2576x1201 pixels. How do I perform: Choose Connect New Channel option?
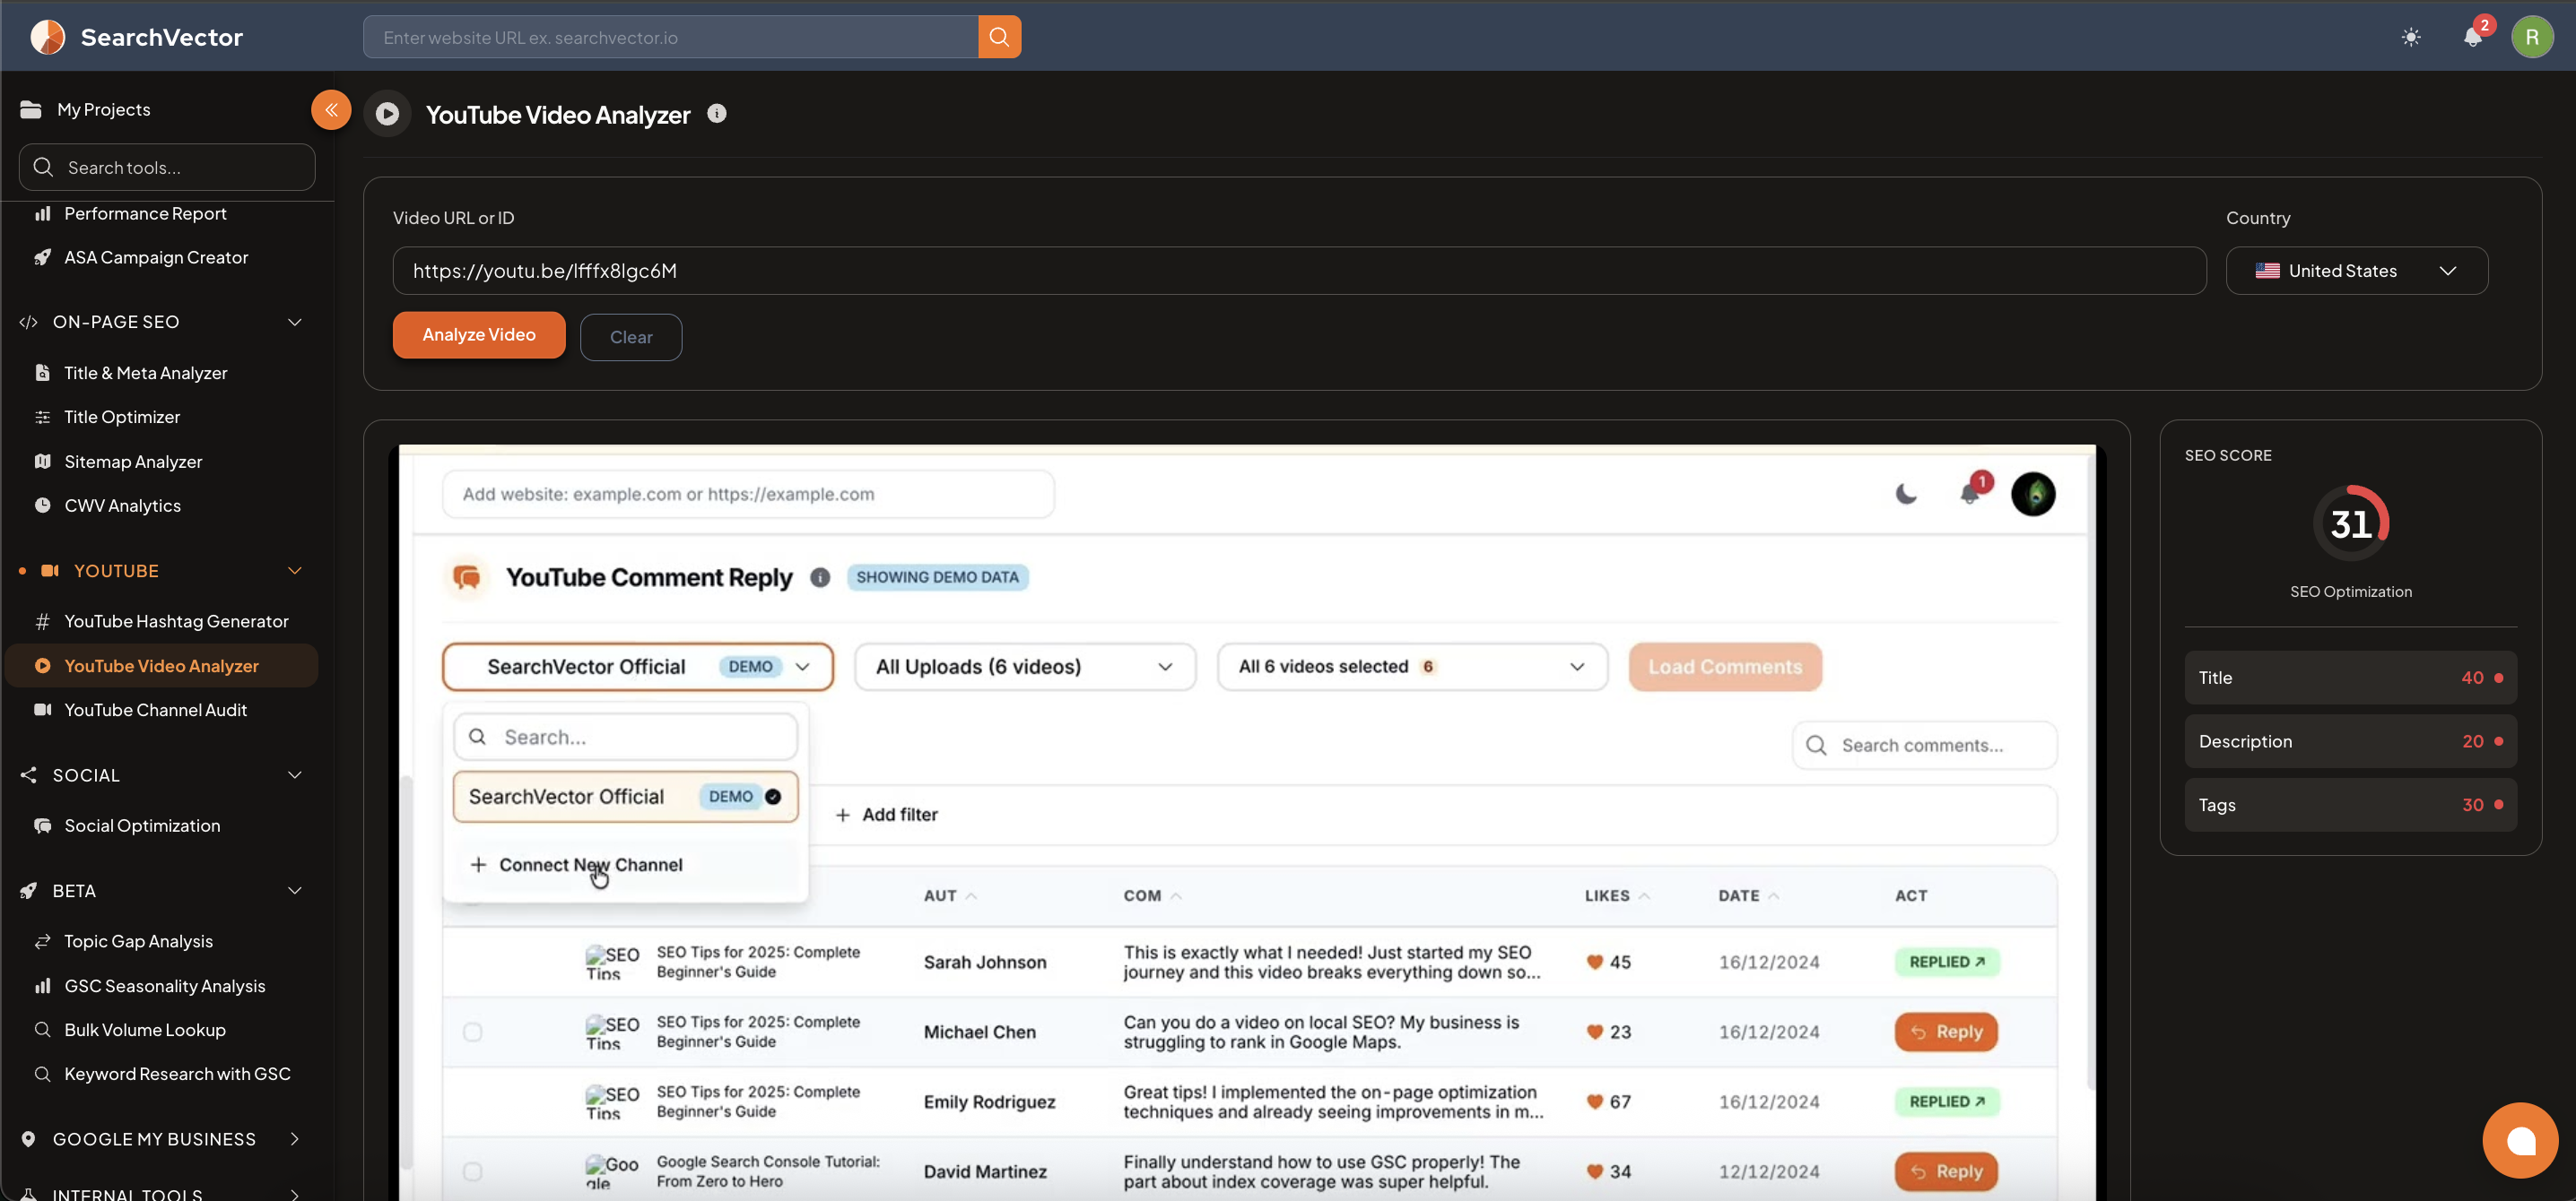[x=625, y=864]
